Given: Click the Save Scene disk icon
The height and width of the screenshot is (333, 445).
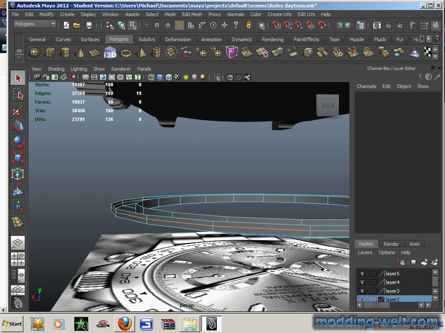Looking at the screenshot, I should 89,25.
